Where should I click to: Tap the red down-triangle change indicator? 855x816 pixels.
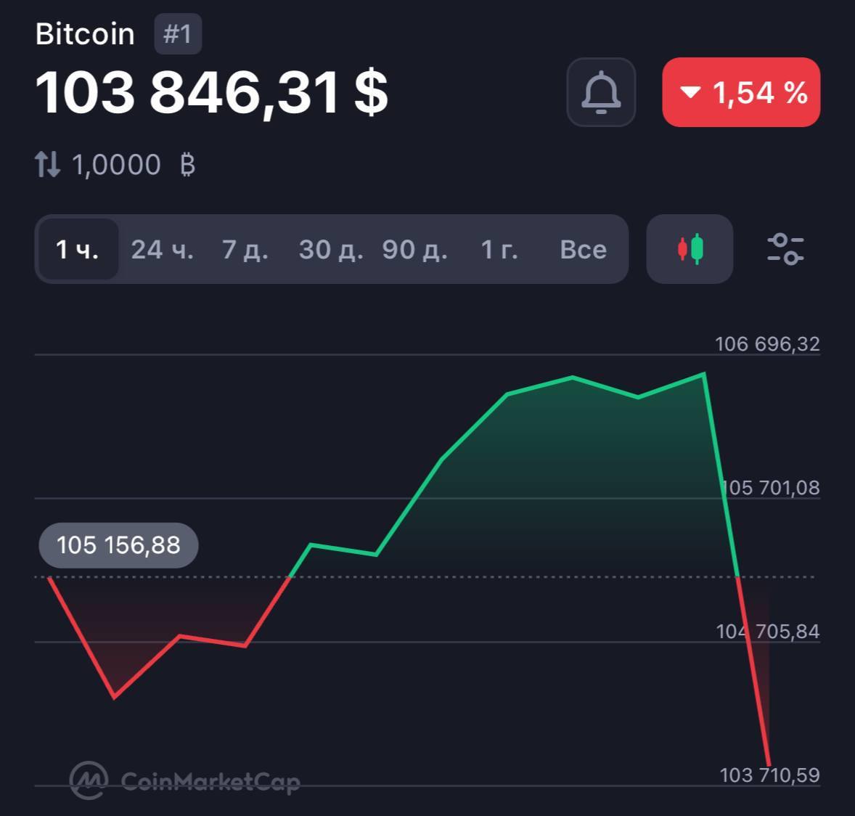click(x=690, y=92)
